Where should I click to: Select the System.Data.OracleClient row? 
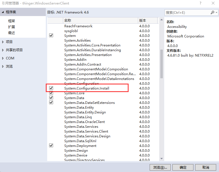pos(103,122)
